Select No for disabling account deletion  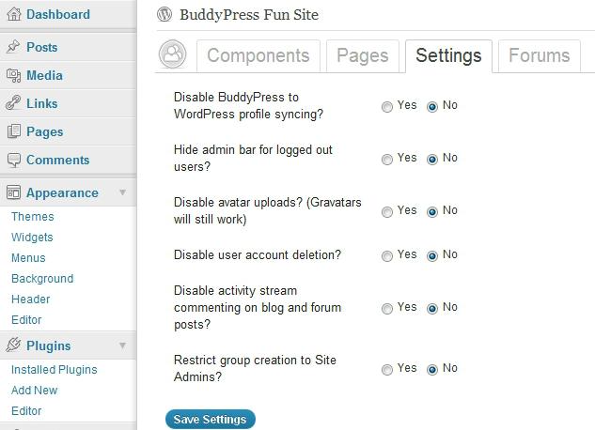pyautogui.click(x=432, y=256)
